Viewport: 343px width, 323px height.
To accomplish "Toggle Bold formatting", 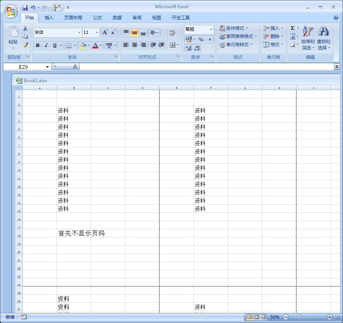I will click(38, 45).
